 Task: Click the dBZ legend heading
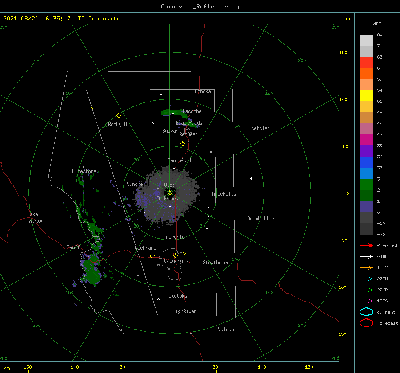pyautogui.click(x=377, y=24)
